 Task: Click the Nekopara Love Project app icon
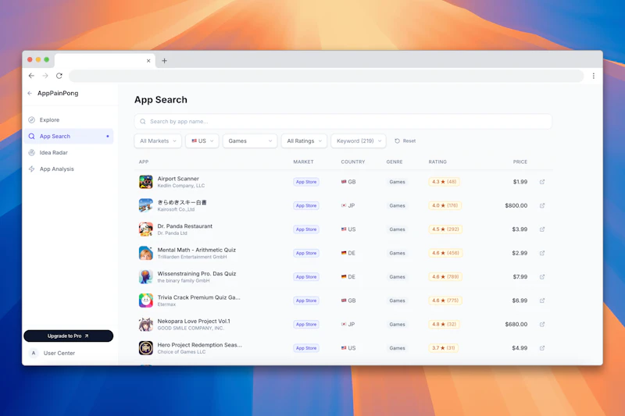[x=145, y=325]
